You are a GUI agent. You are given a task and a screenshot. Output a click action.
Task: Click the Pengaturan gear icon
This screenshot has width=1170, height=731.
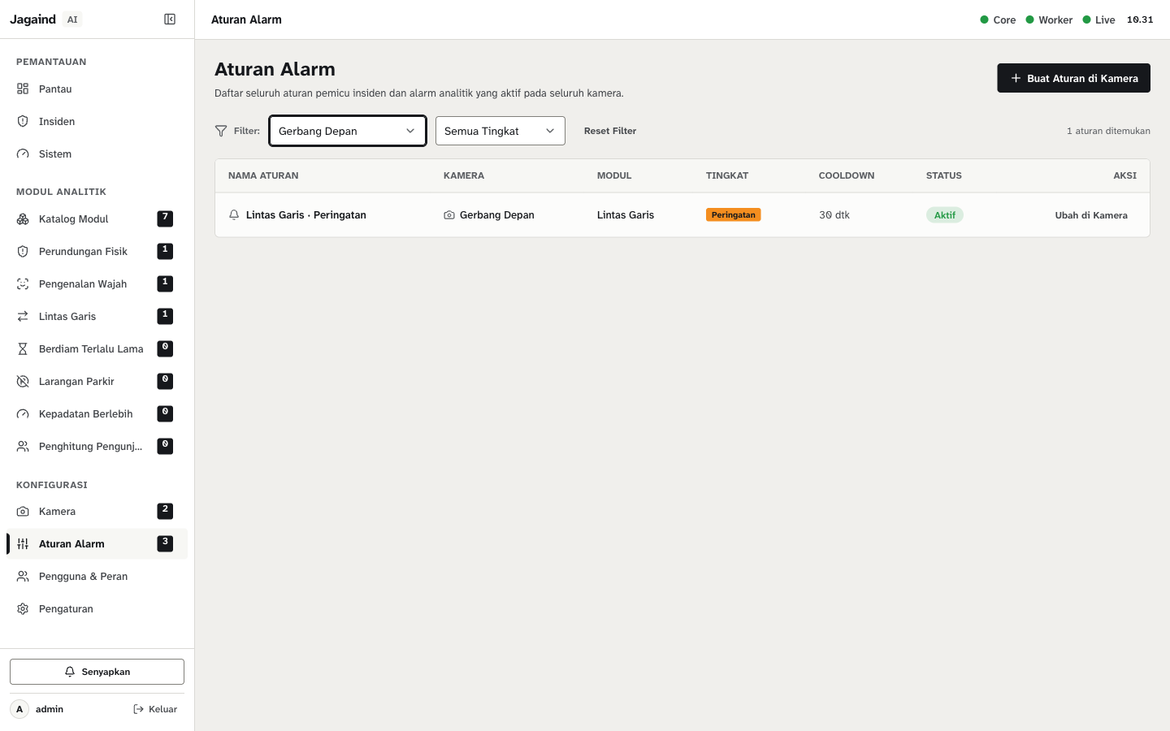tap(23, 608)
